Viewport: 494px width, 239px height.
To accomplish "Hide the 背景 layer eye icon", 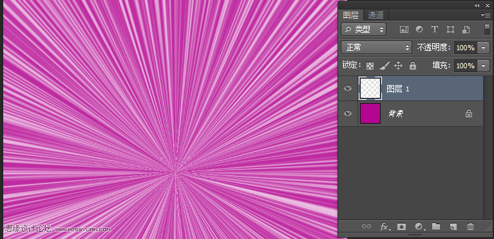I will [348, 113].
